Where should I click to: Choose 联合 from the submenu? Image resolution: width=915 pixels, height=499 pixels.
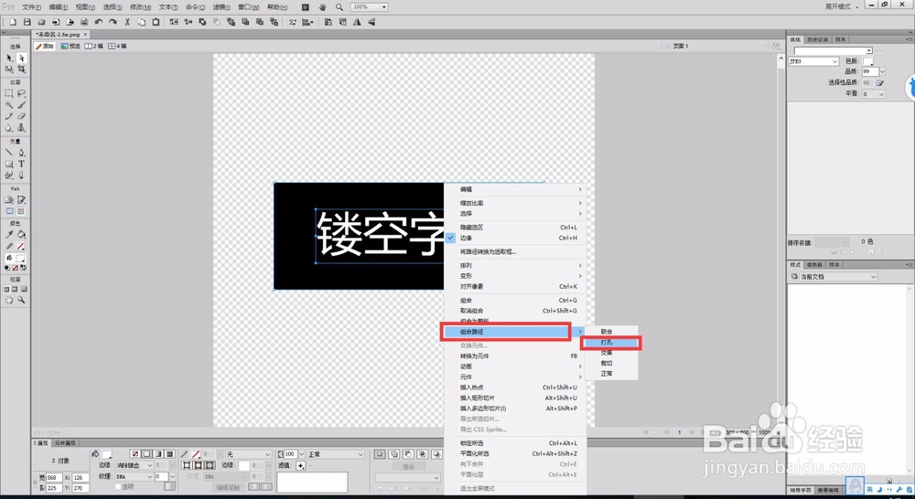(x=611, y=332)
